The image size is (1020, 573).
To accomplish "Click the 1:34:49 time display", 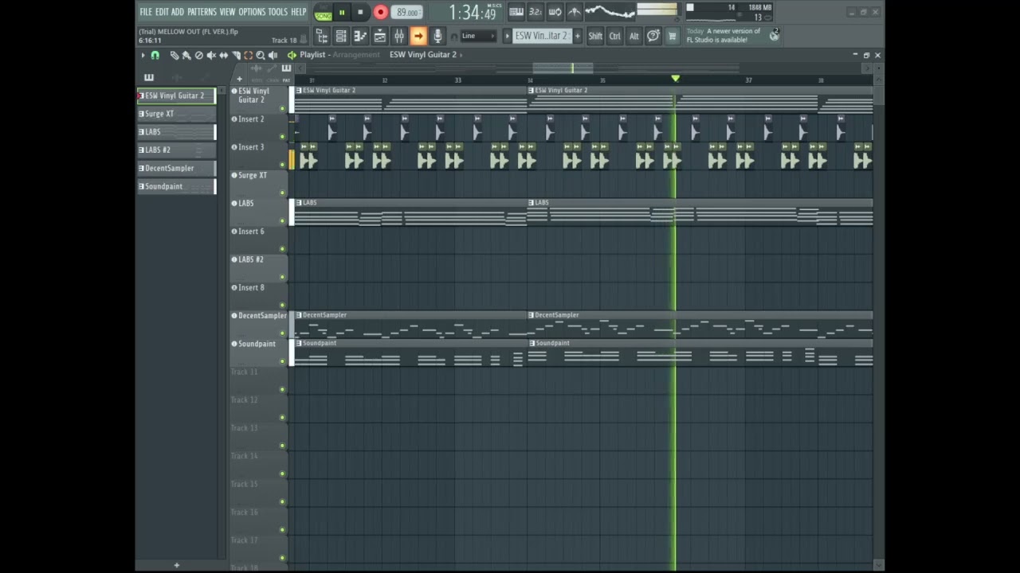I will (x=472, y=13).
